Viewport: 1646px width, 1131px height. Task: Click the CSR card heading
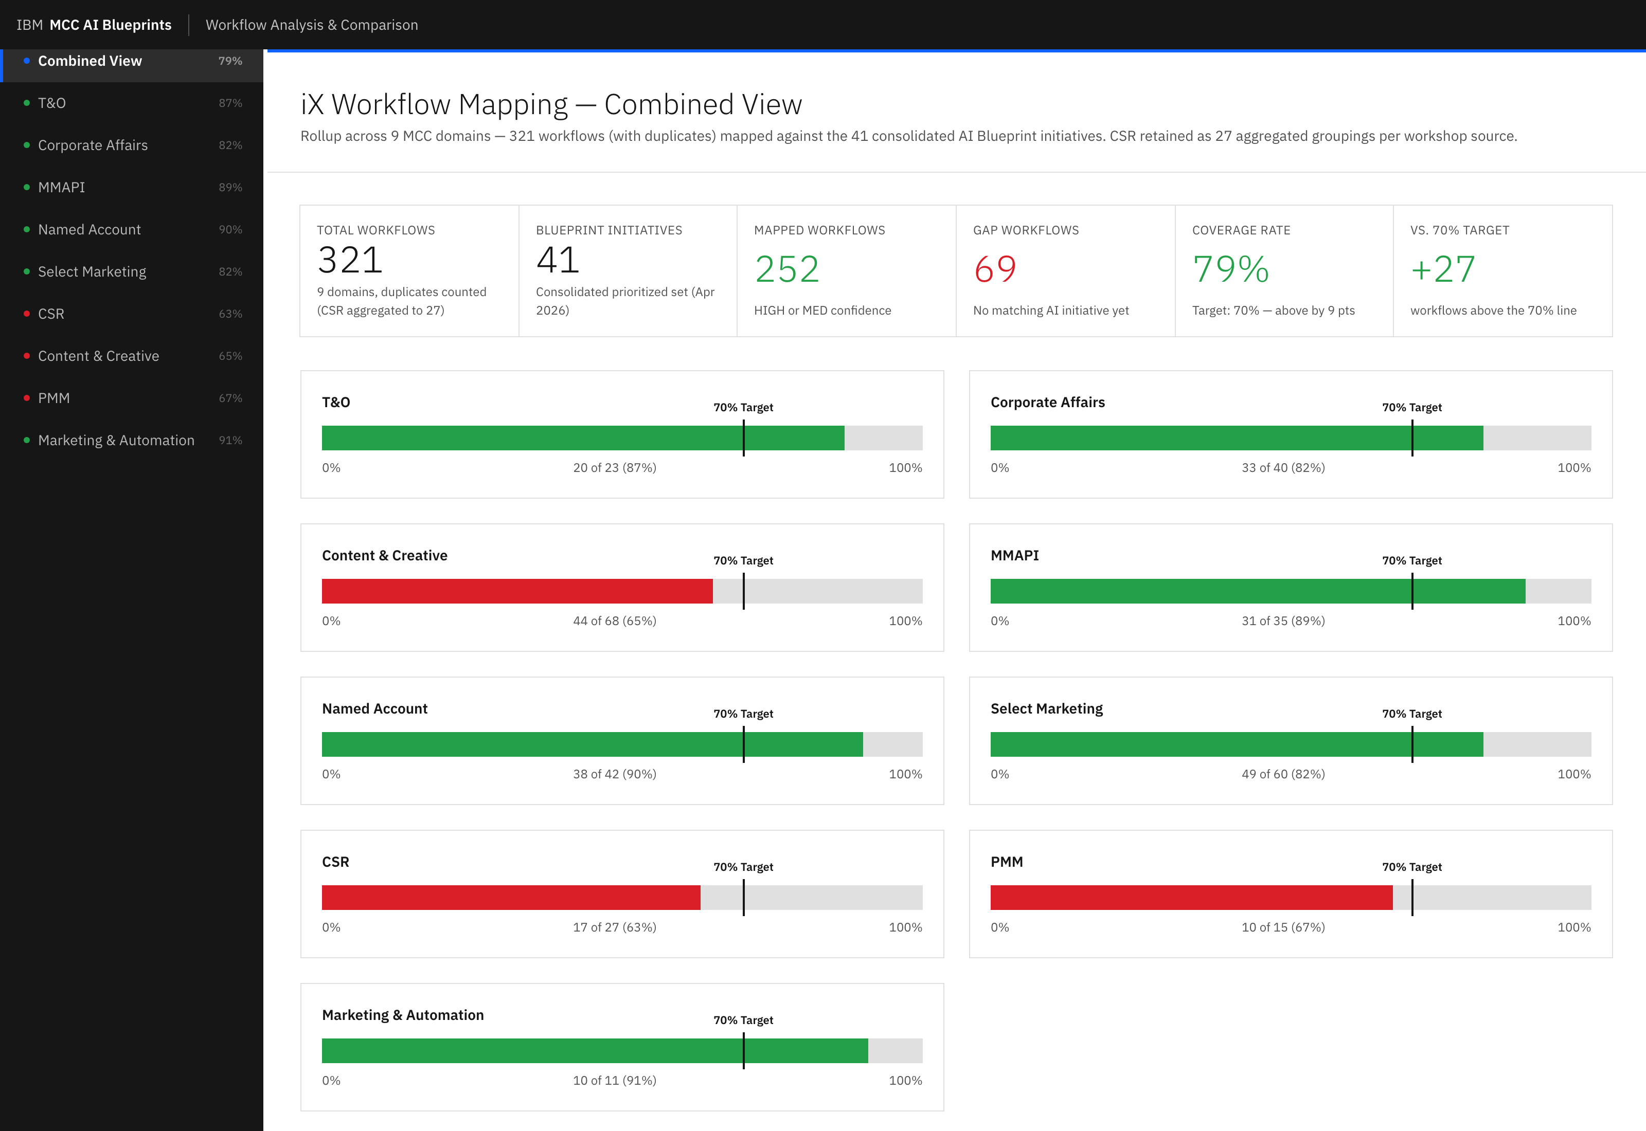point(335,862)
